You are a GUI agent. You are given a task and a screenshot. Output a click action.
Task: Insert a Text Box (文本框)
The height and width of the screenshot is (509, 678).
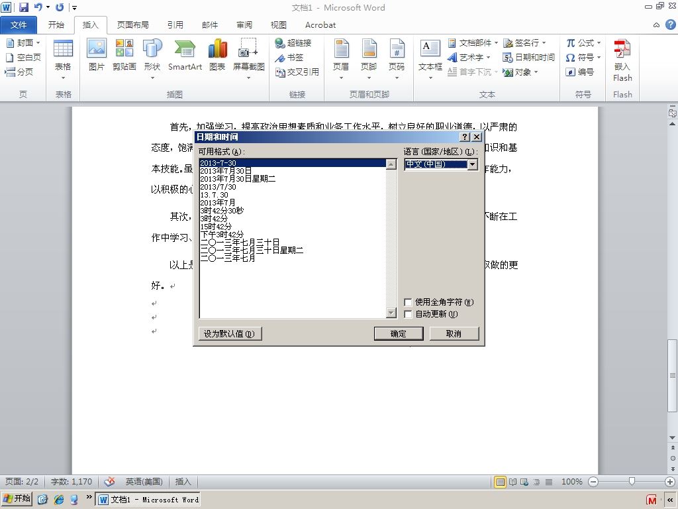430,59
